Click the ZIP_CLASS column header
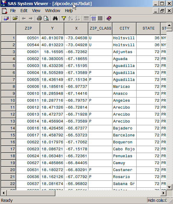 tap(100, 28)
